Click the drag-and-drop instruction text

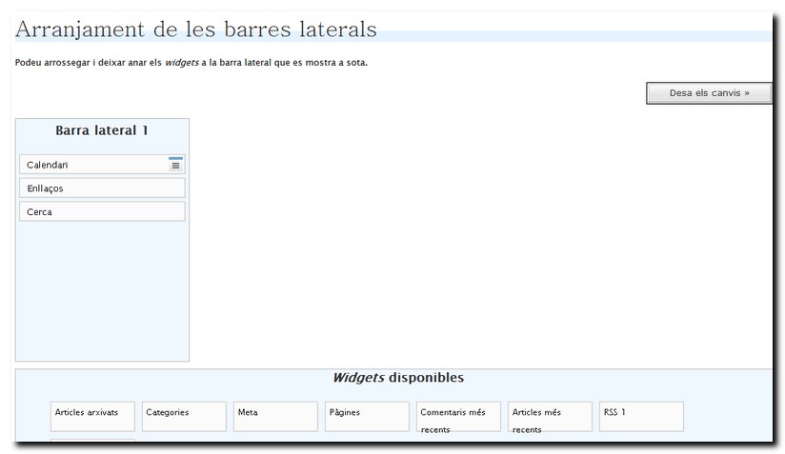191,63
